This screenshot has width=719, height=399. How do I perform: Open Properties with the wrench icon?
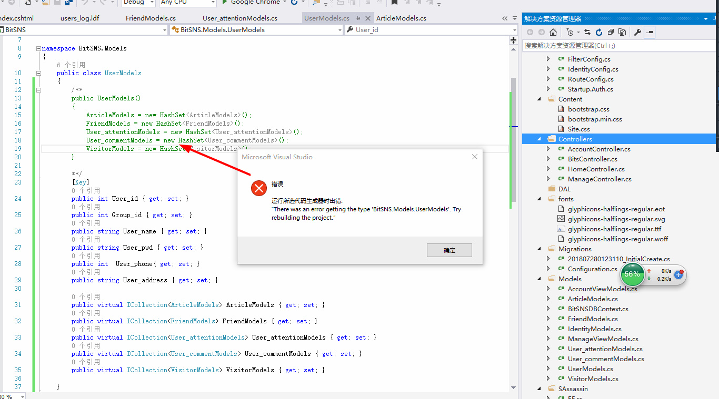click(x=637, y=33)
